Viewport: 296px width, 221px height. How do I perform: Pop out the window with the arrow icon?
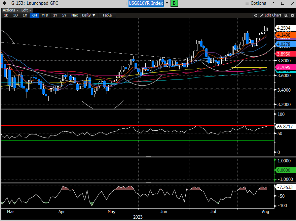(273, 3)
